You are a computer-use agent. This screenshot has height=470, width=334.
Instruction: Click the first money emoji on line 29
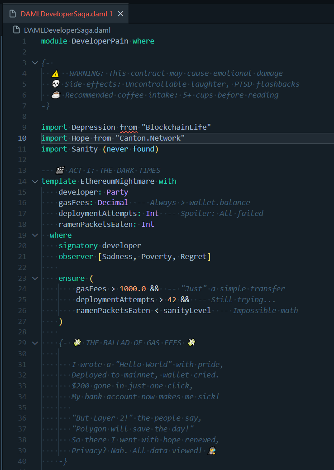pos(77,343)
